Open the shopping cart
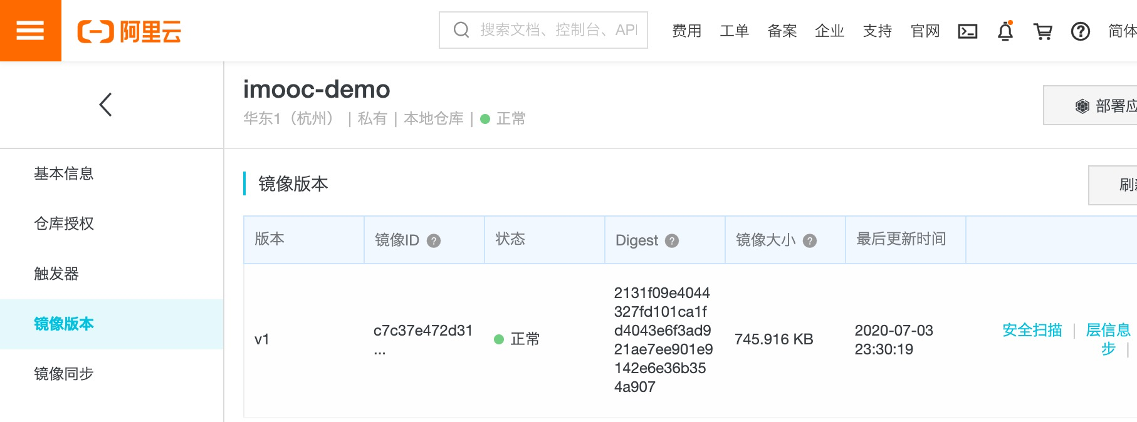 (1043, 31)
